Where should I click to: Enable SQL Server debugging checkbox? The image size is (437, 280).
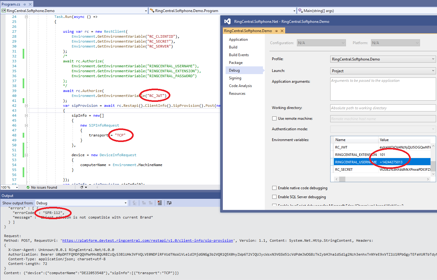point(274,197)
